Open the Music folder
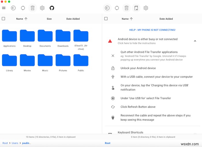The image size is (202, 147). point(45,63)
